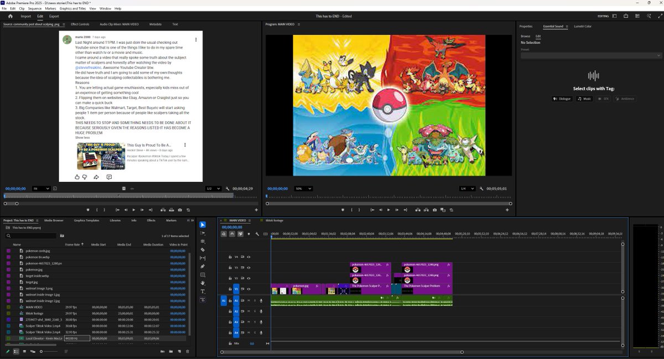Open Essential Sound Preset dropdown

point(591,55)
